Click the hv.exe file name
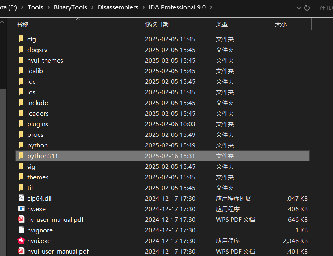This screenshot has width=333, height=256. [x=36, y=209]
